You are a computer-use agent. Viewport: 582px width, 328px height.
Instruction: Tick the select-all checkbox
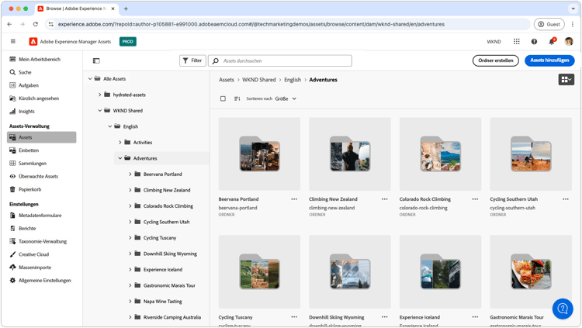click(223, 98)
